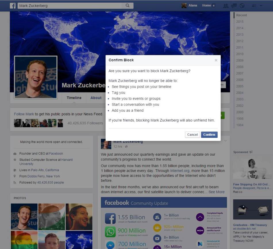Click Mark Zuckerberg's profile picture
273x249 pixels.
(x=36, y=77)
